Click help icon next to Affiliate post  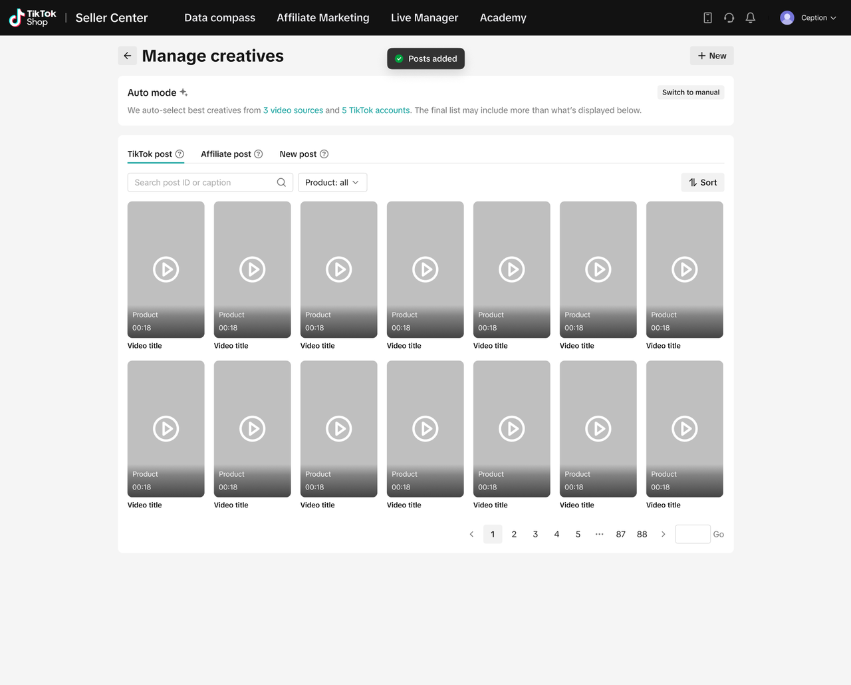pyautogui.click(x=259, y=154)
